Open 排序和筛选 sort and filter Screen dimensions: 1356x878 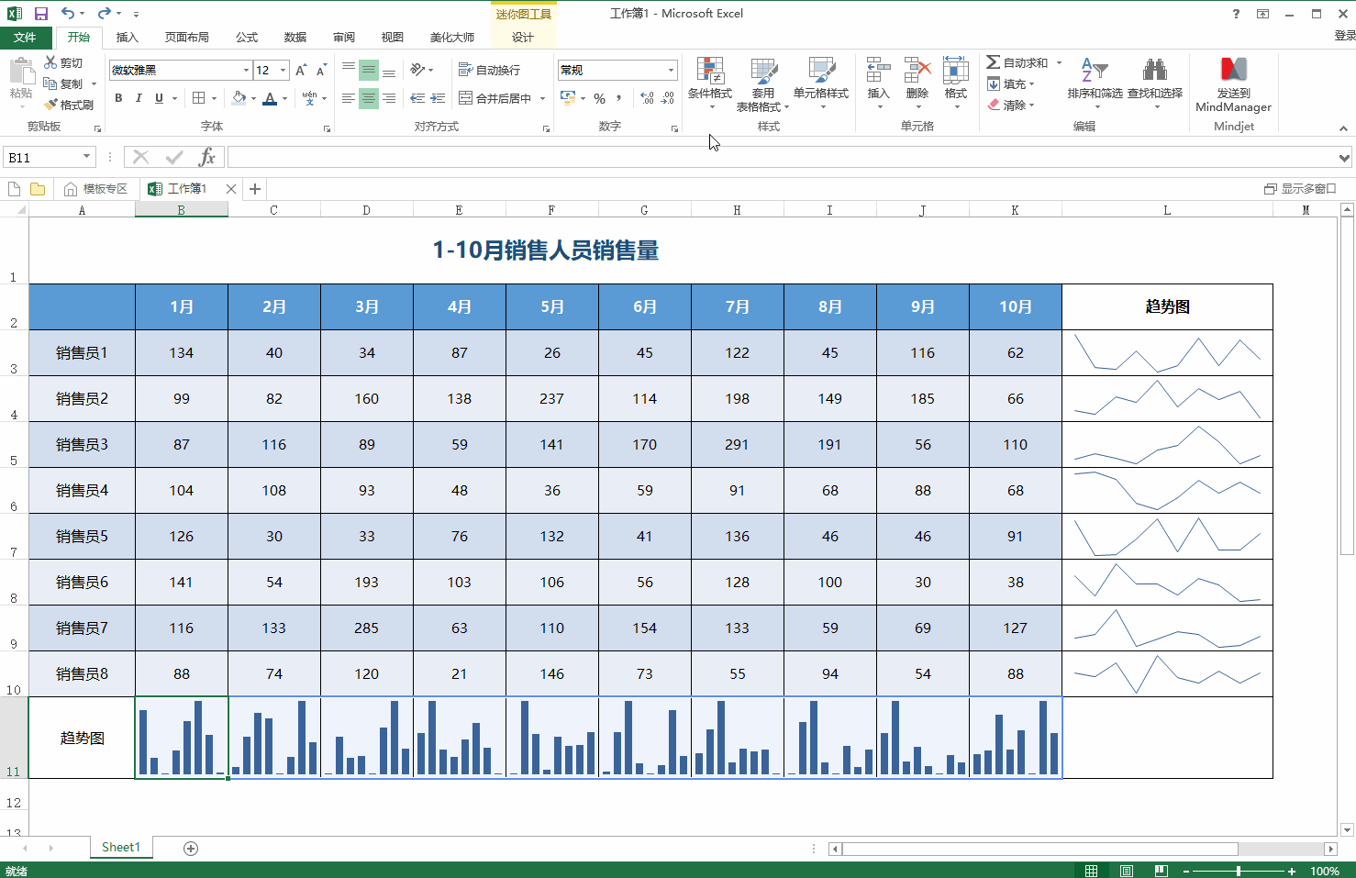point(1095,83)
